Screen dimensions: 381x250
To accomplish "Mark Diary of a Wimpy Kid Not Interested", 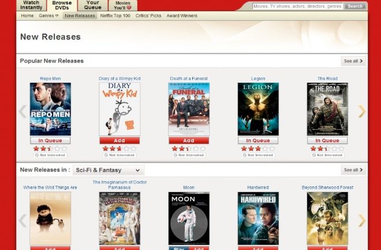I will tap(119, 155).
